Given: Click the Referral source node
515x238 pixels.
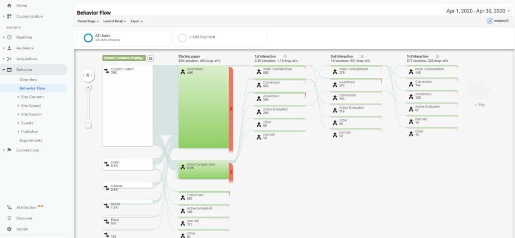Looking at the screenshot, I should tap(127, 186).
